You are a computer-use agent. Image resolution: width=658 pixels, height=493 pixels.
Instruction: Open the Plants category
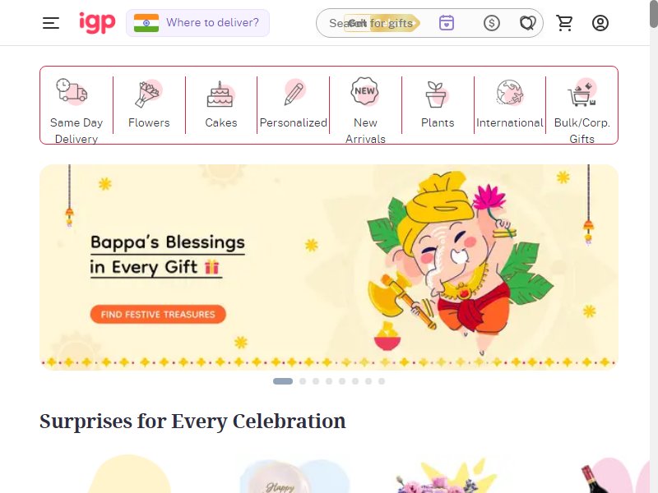(x=438, y=105)
